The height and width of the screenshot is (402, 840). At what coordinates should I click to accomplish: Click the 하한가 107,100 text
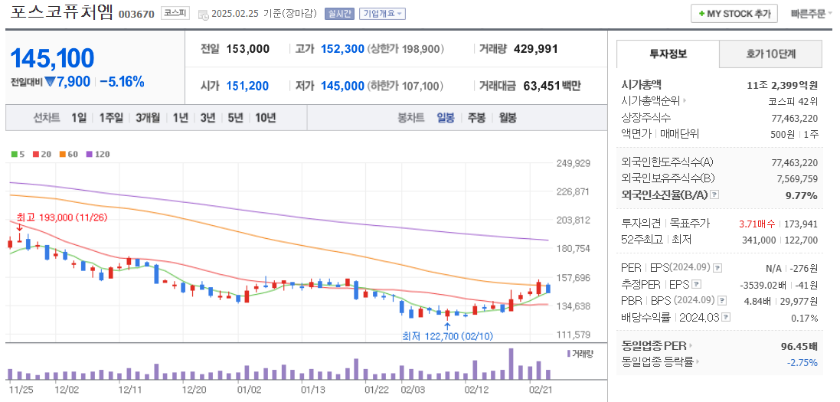click(x=407, y=86)
